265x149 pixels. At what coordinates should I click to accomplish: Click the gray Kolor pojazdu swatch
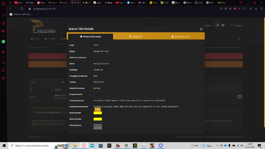(98, 126)
